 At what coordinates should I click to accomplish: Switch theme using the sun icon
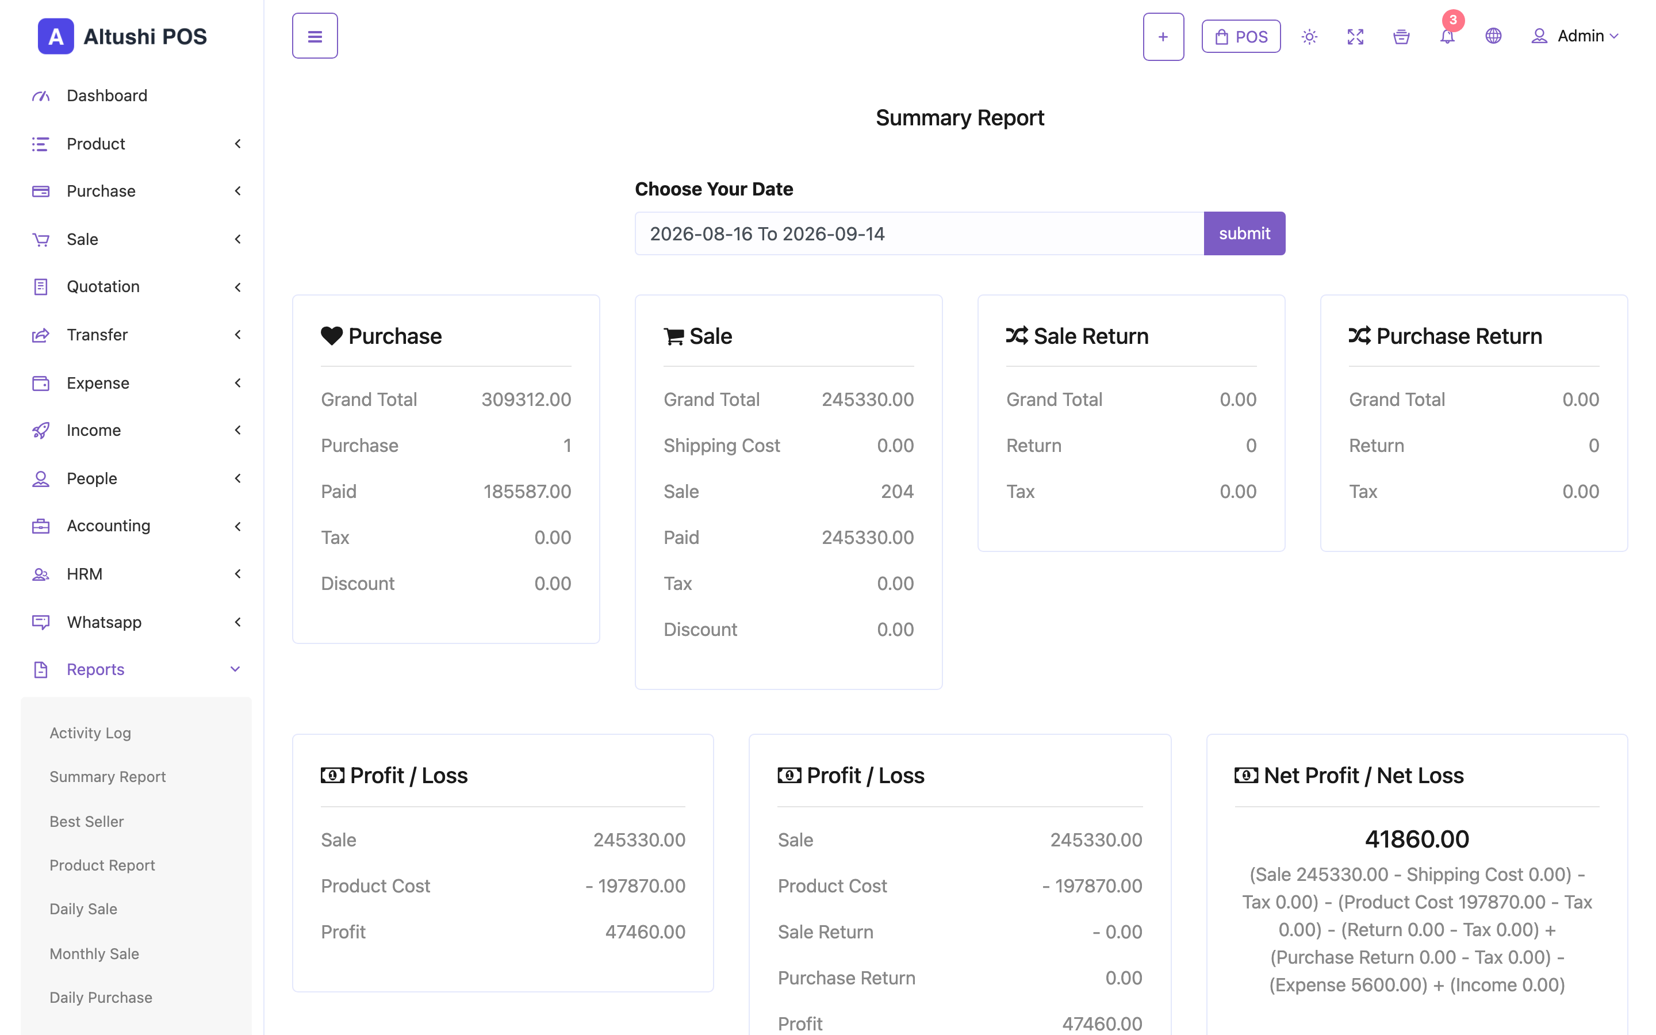pyautogui.click(x=1309, y=36)
